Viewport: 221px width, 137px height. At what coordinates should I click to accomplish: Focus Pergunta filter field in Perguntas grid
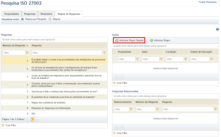(x=67, y=53)
